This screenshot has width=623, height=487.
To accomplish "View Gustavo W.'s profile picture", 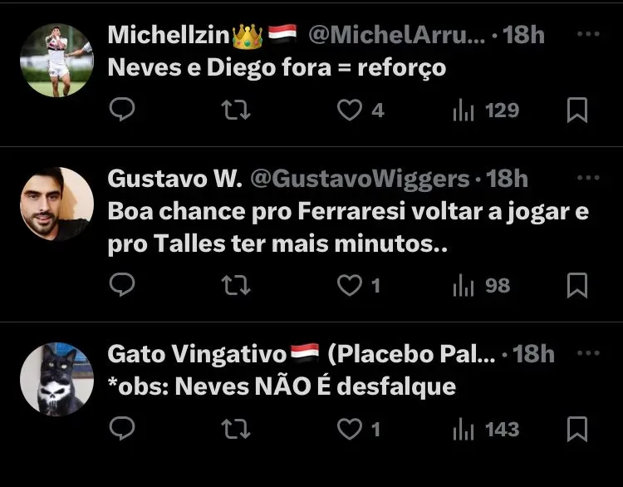I will click(56, 204).
